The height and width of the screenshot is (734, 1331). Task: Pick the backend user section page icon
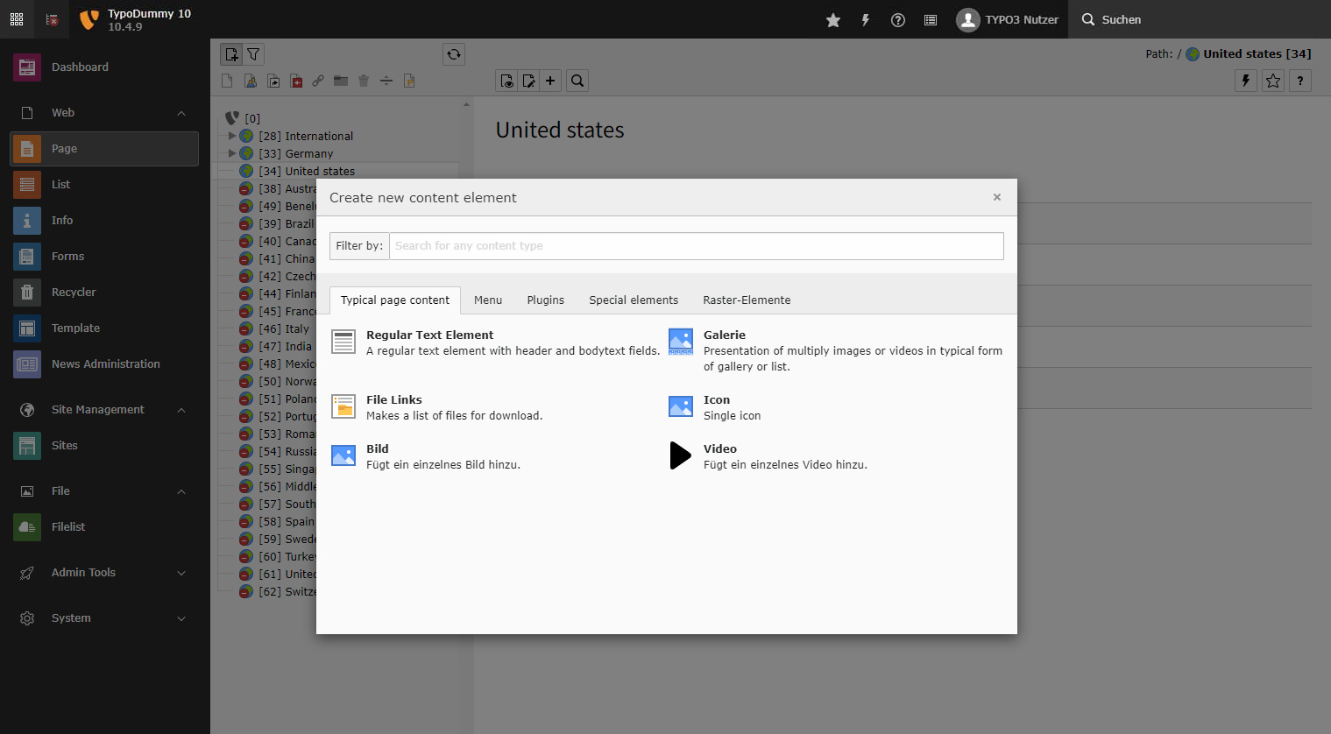(x=250, y=81)
